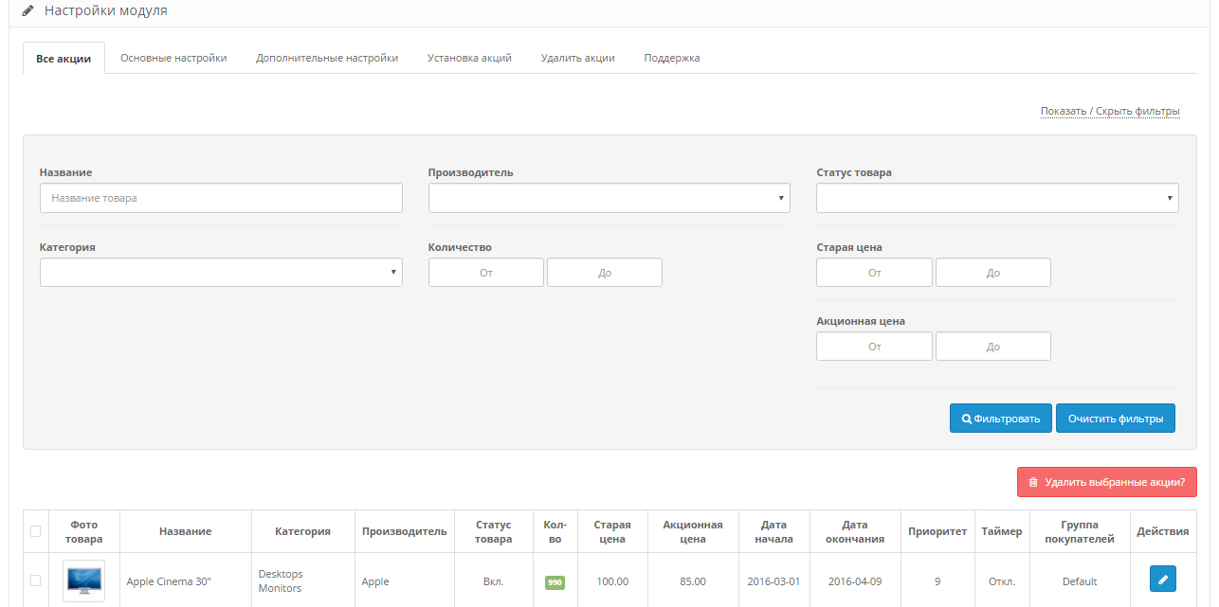
Task: Click the Акционная цена До input field
Action: [992, 347]
